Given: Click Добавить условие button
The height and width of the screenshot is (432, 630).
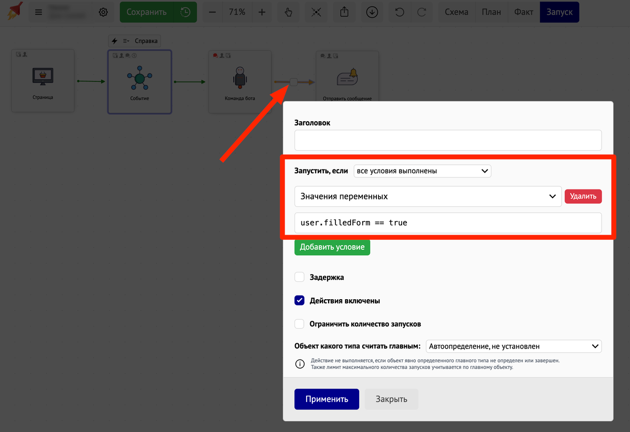Looking at the screenshot, I should click(x=332, y=247).
